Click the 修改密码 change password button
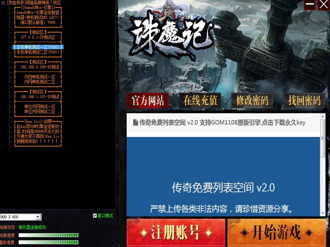This screenshot has height=247, width=330. tap(252, 100)
